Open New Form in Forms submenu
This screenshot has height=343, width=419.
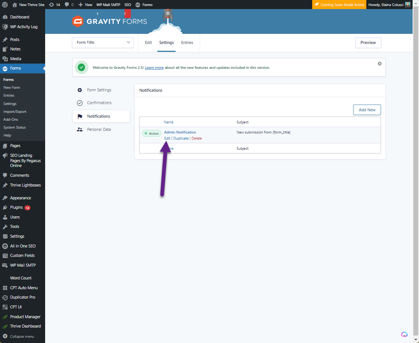pos(12,87)
